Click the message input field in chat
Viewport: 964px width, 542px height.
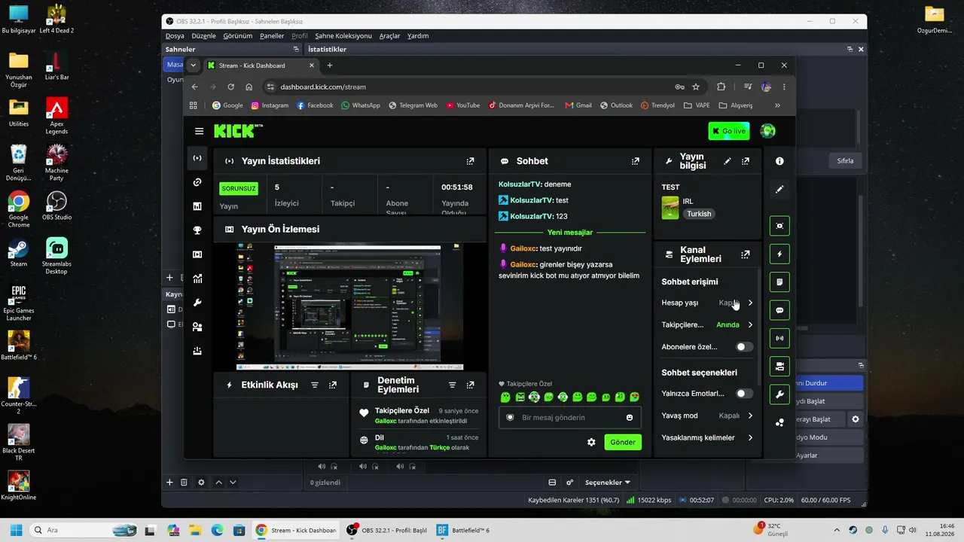pos(570,418)
